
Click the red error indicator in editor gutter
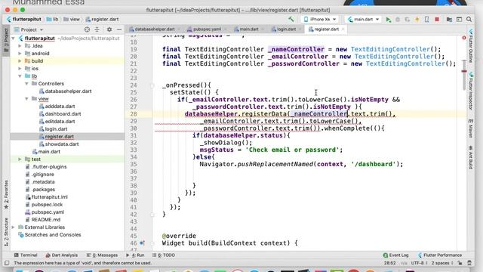click(463, 38)
